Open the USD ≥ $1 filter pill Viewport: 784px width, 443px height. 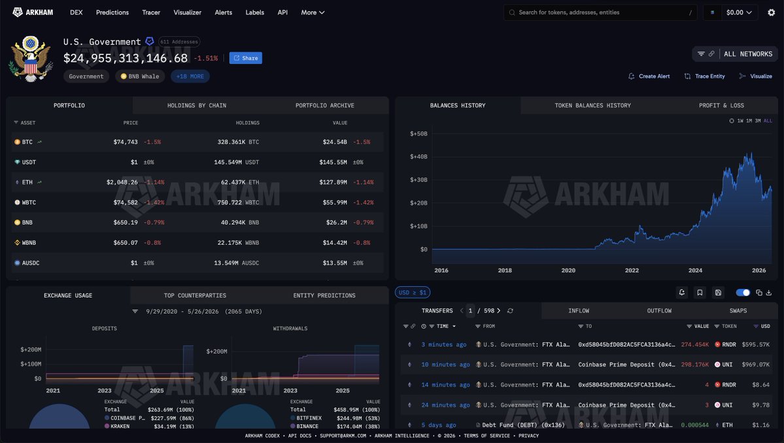coord(413,292)
